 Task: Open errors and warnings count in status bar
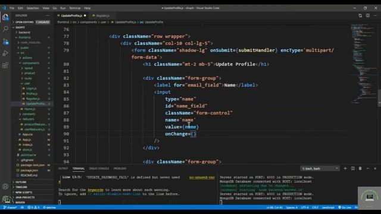(x=33, y=207)
